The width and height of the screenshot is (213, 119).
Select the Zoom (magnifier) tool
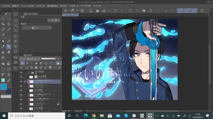click(3, 19)
